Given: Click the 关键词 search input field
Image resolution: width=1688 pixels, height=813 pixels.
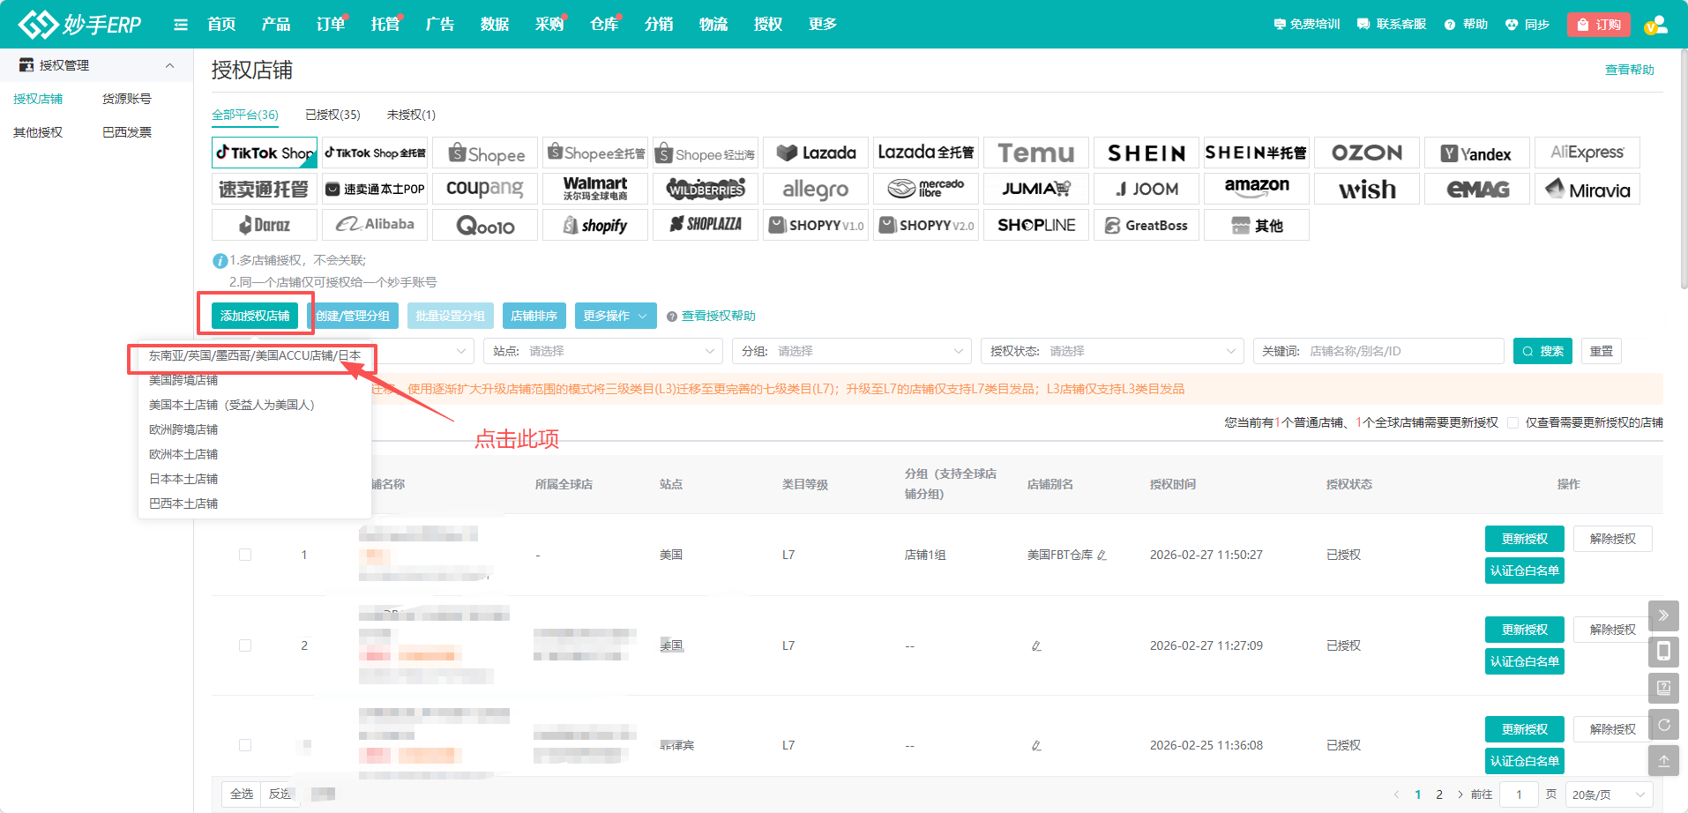Looking at the screenshot, I should pyautogui.click(x=1402, y=351).
